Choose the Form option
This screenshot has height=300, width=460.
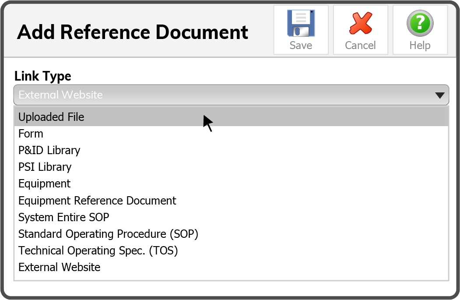31,134
